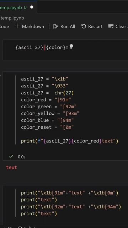This screenshot has width=128, height=228.
Task: Click the Code button in notebook toolbar
Action: point(4,26)
